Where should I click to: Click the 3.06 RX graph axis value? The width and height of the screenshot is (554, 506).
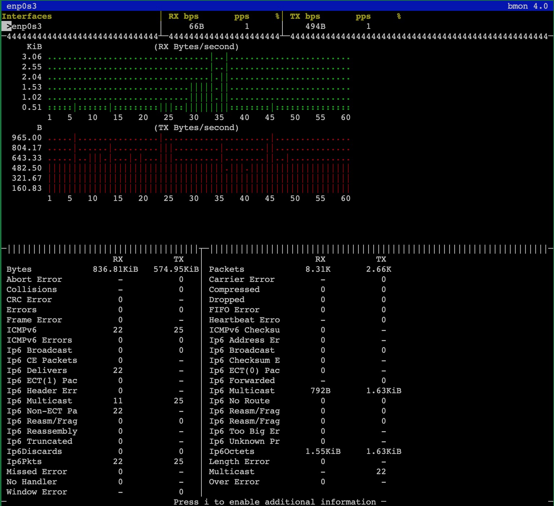[32, 57]
